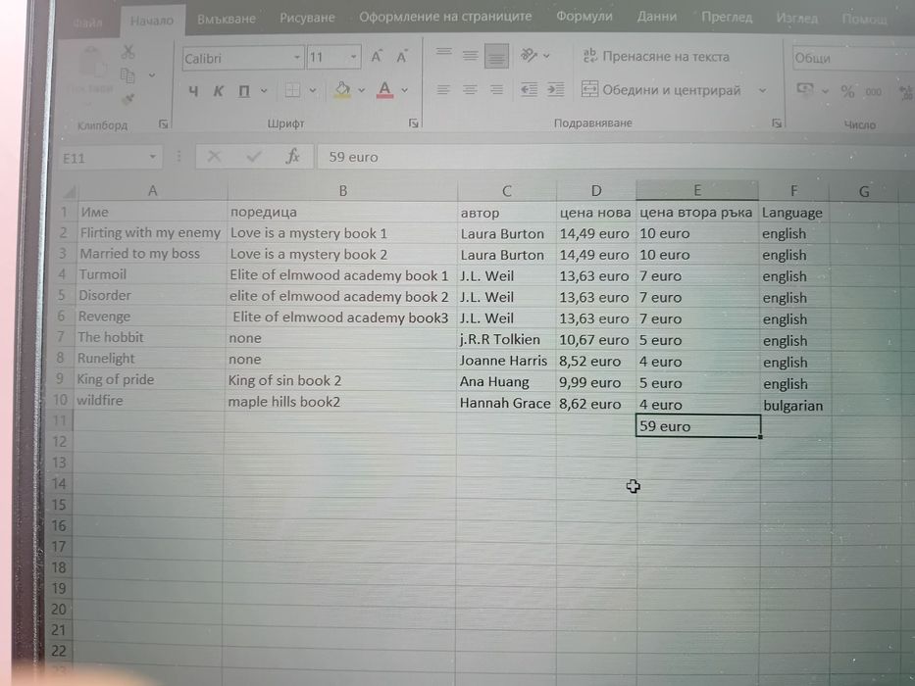Open Оформление на страниците tab
This screenshot has width=915, height=686.
pyautogui.click(x=445, y=17)
